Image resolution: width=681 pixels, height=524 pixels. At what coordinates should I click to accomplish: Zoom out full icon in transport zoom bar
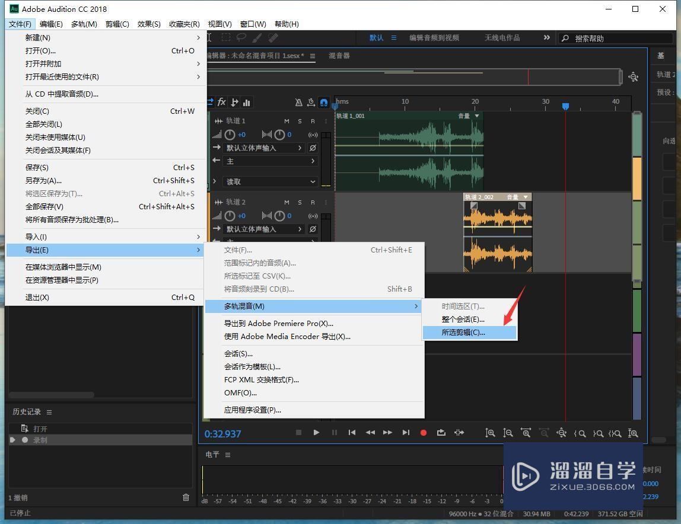click(562, 433)
